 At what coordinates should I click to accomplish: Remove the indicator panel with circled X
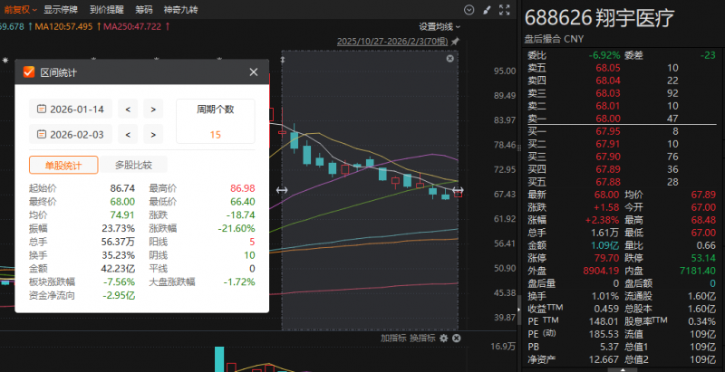(455, 339)
